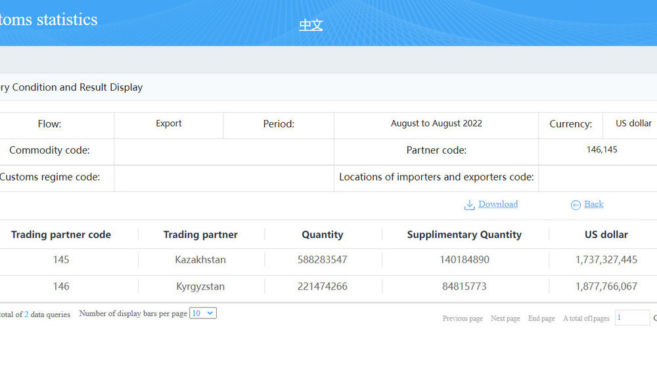Click the Supplimentary Quantity column header

pos(464,234)
